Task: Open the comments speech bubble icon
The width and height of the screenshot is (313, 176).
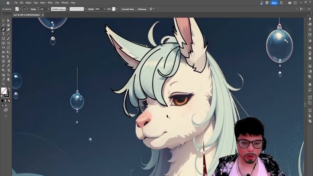Action: [x=267, y=3]
